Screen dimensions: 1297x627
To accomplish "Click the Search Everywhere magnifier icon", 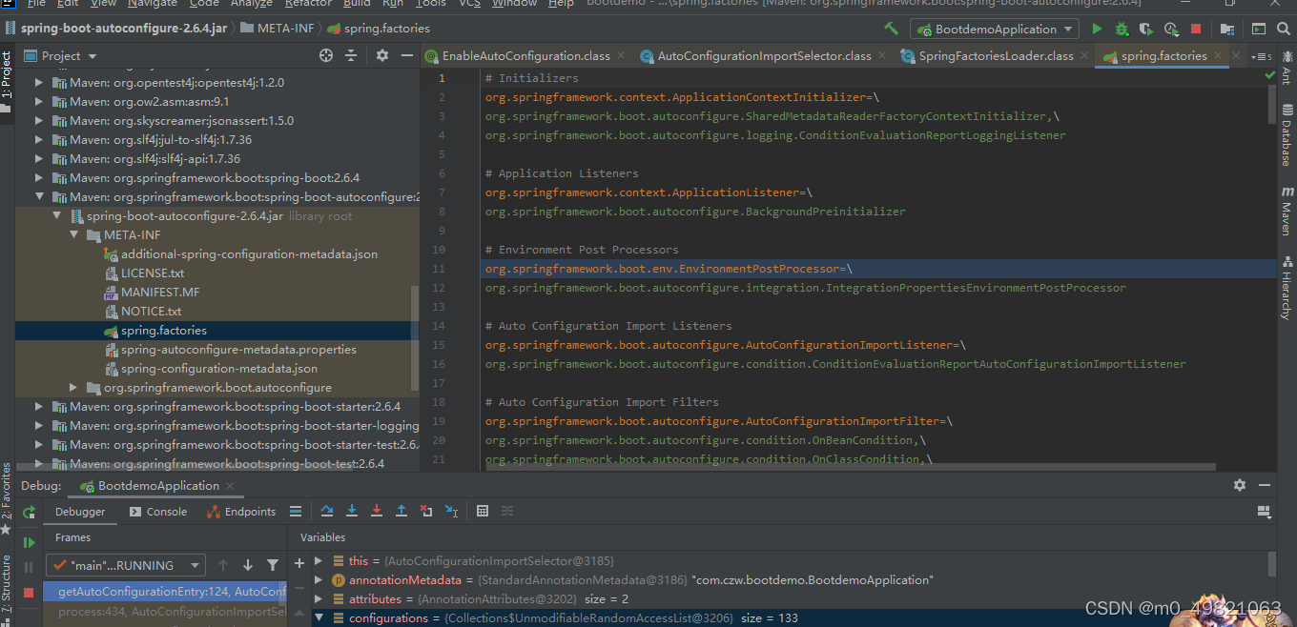I will pyautogui.click(x=1284, y=29).
